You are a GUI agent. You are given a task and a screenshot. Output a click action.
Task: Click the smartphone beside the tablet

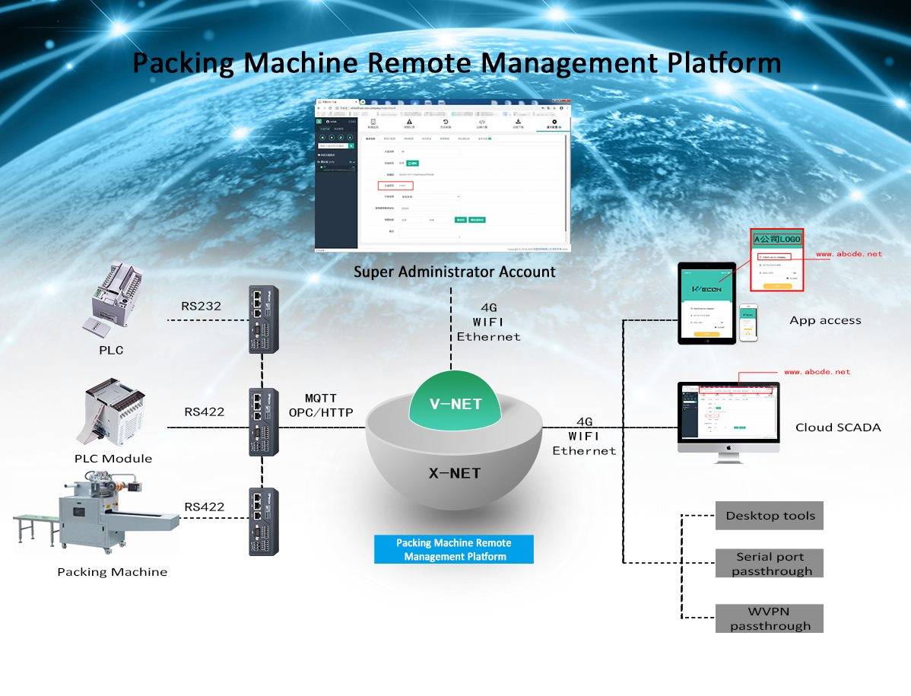click(748, 323)
